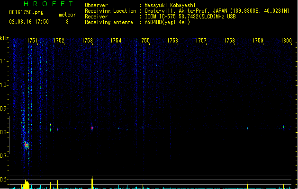The height and width of the screenshot is (189, 298).
Task: Select observer name Masayuki Kobayashi
Action: [x=170, y=5]
